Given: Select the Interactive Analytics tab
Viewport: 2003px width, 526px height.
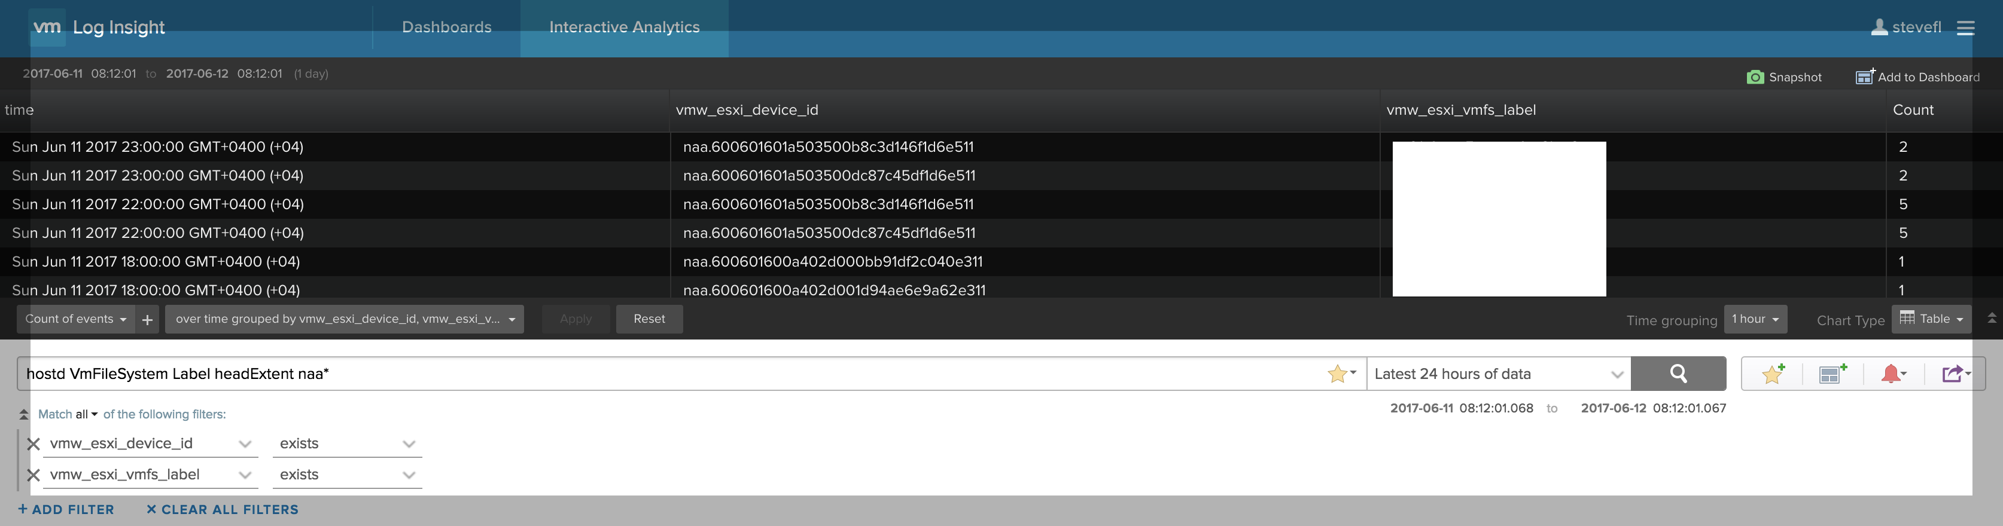Looking at the screenshot, I should [625, 28].
